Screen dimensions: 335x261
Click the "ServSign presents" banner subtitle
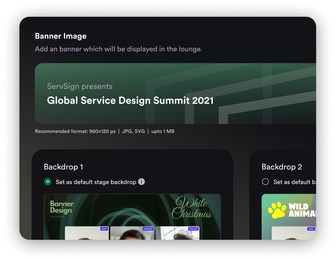click(x=80, y=86)
